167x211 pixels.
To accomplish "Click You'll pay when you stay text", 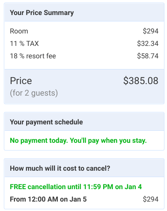I will [108, 141].
